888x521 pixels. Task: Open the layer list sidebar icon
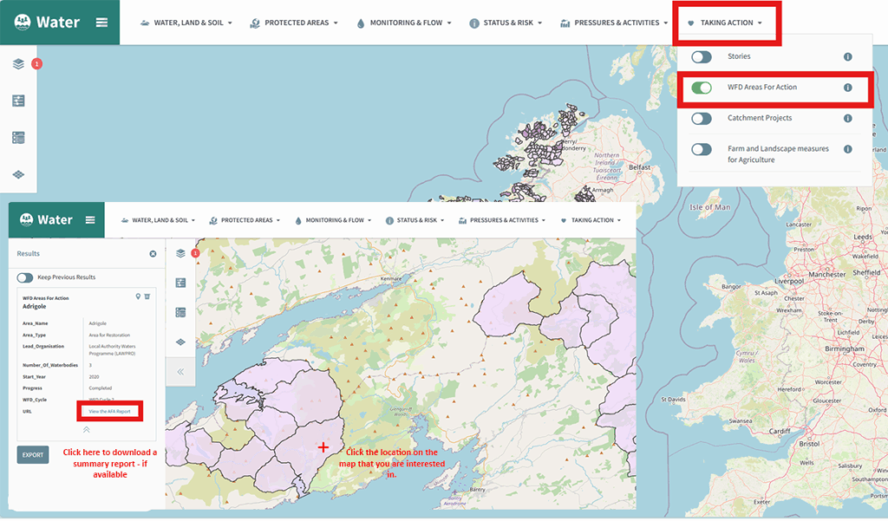click(x=19, y=137)
